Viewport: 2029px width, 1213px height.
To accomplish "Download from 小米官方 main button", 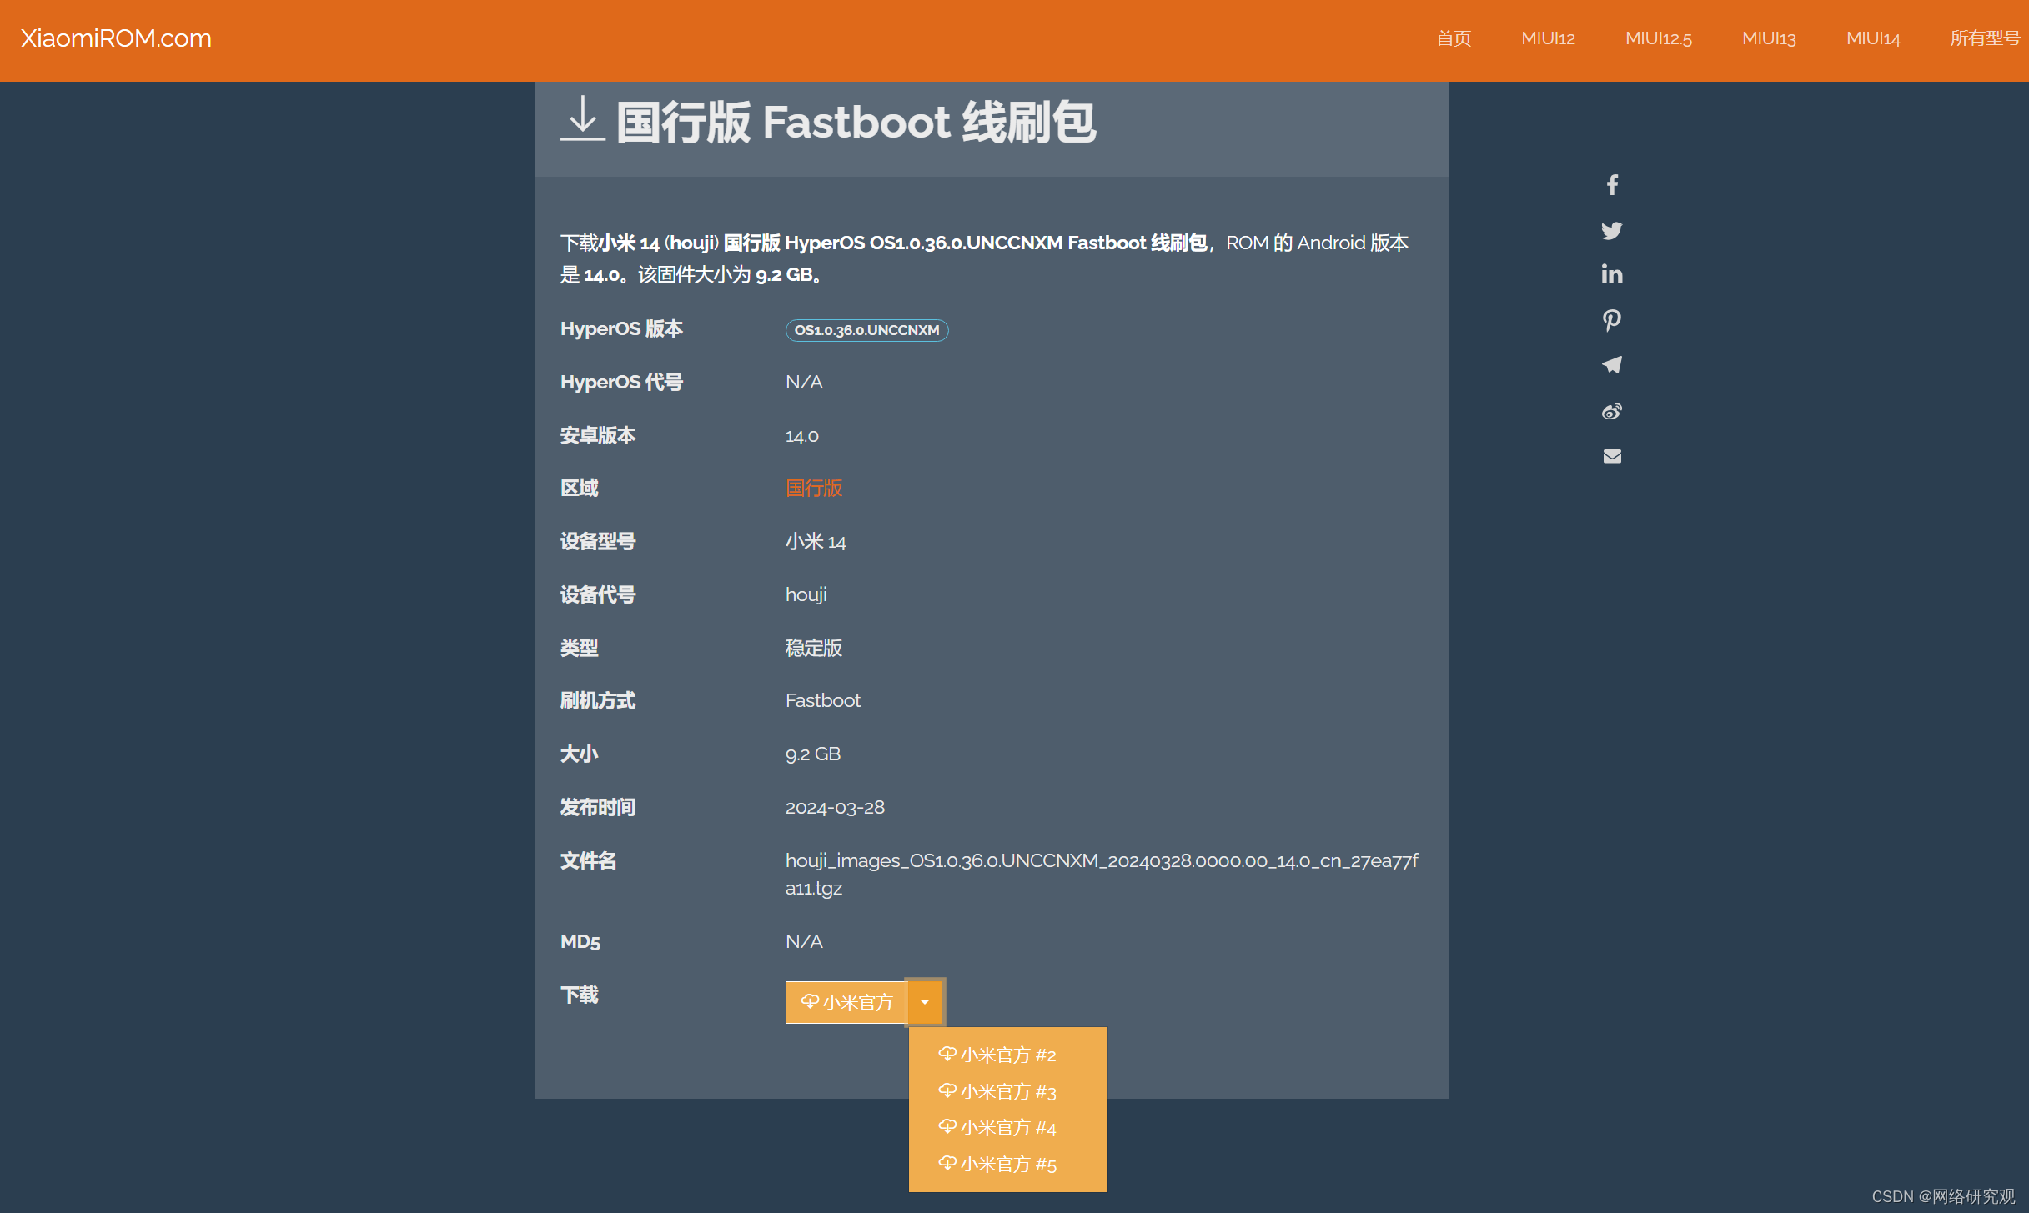I will [x=846, y=1002].
